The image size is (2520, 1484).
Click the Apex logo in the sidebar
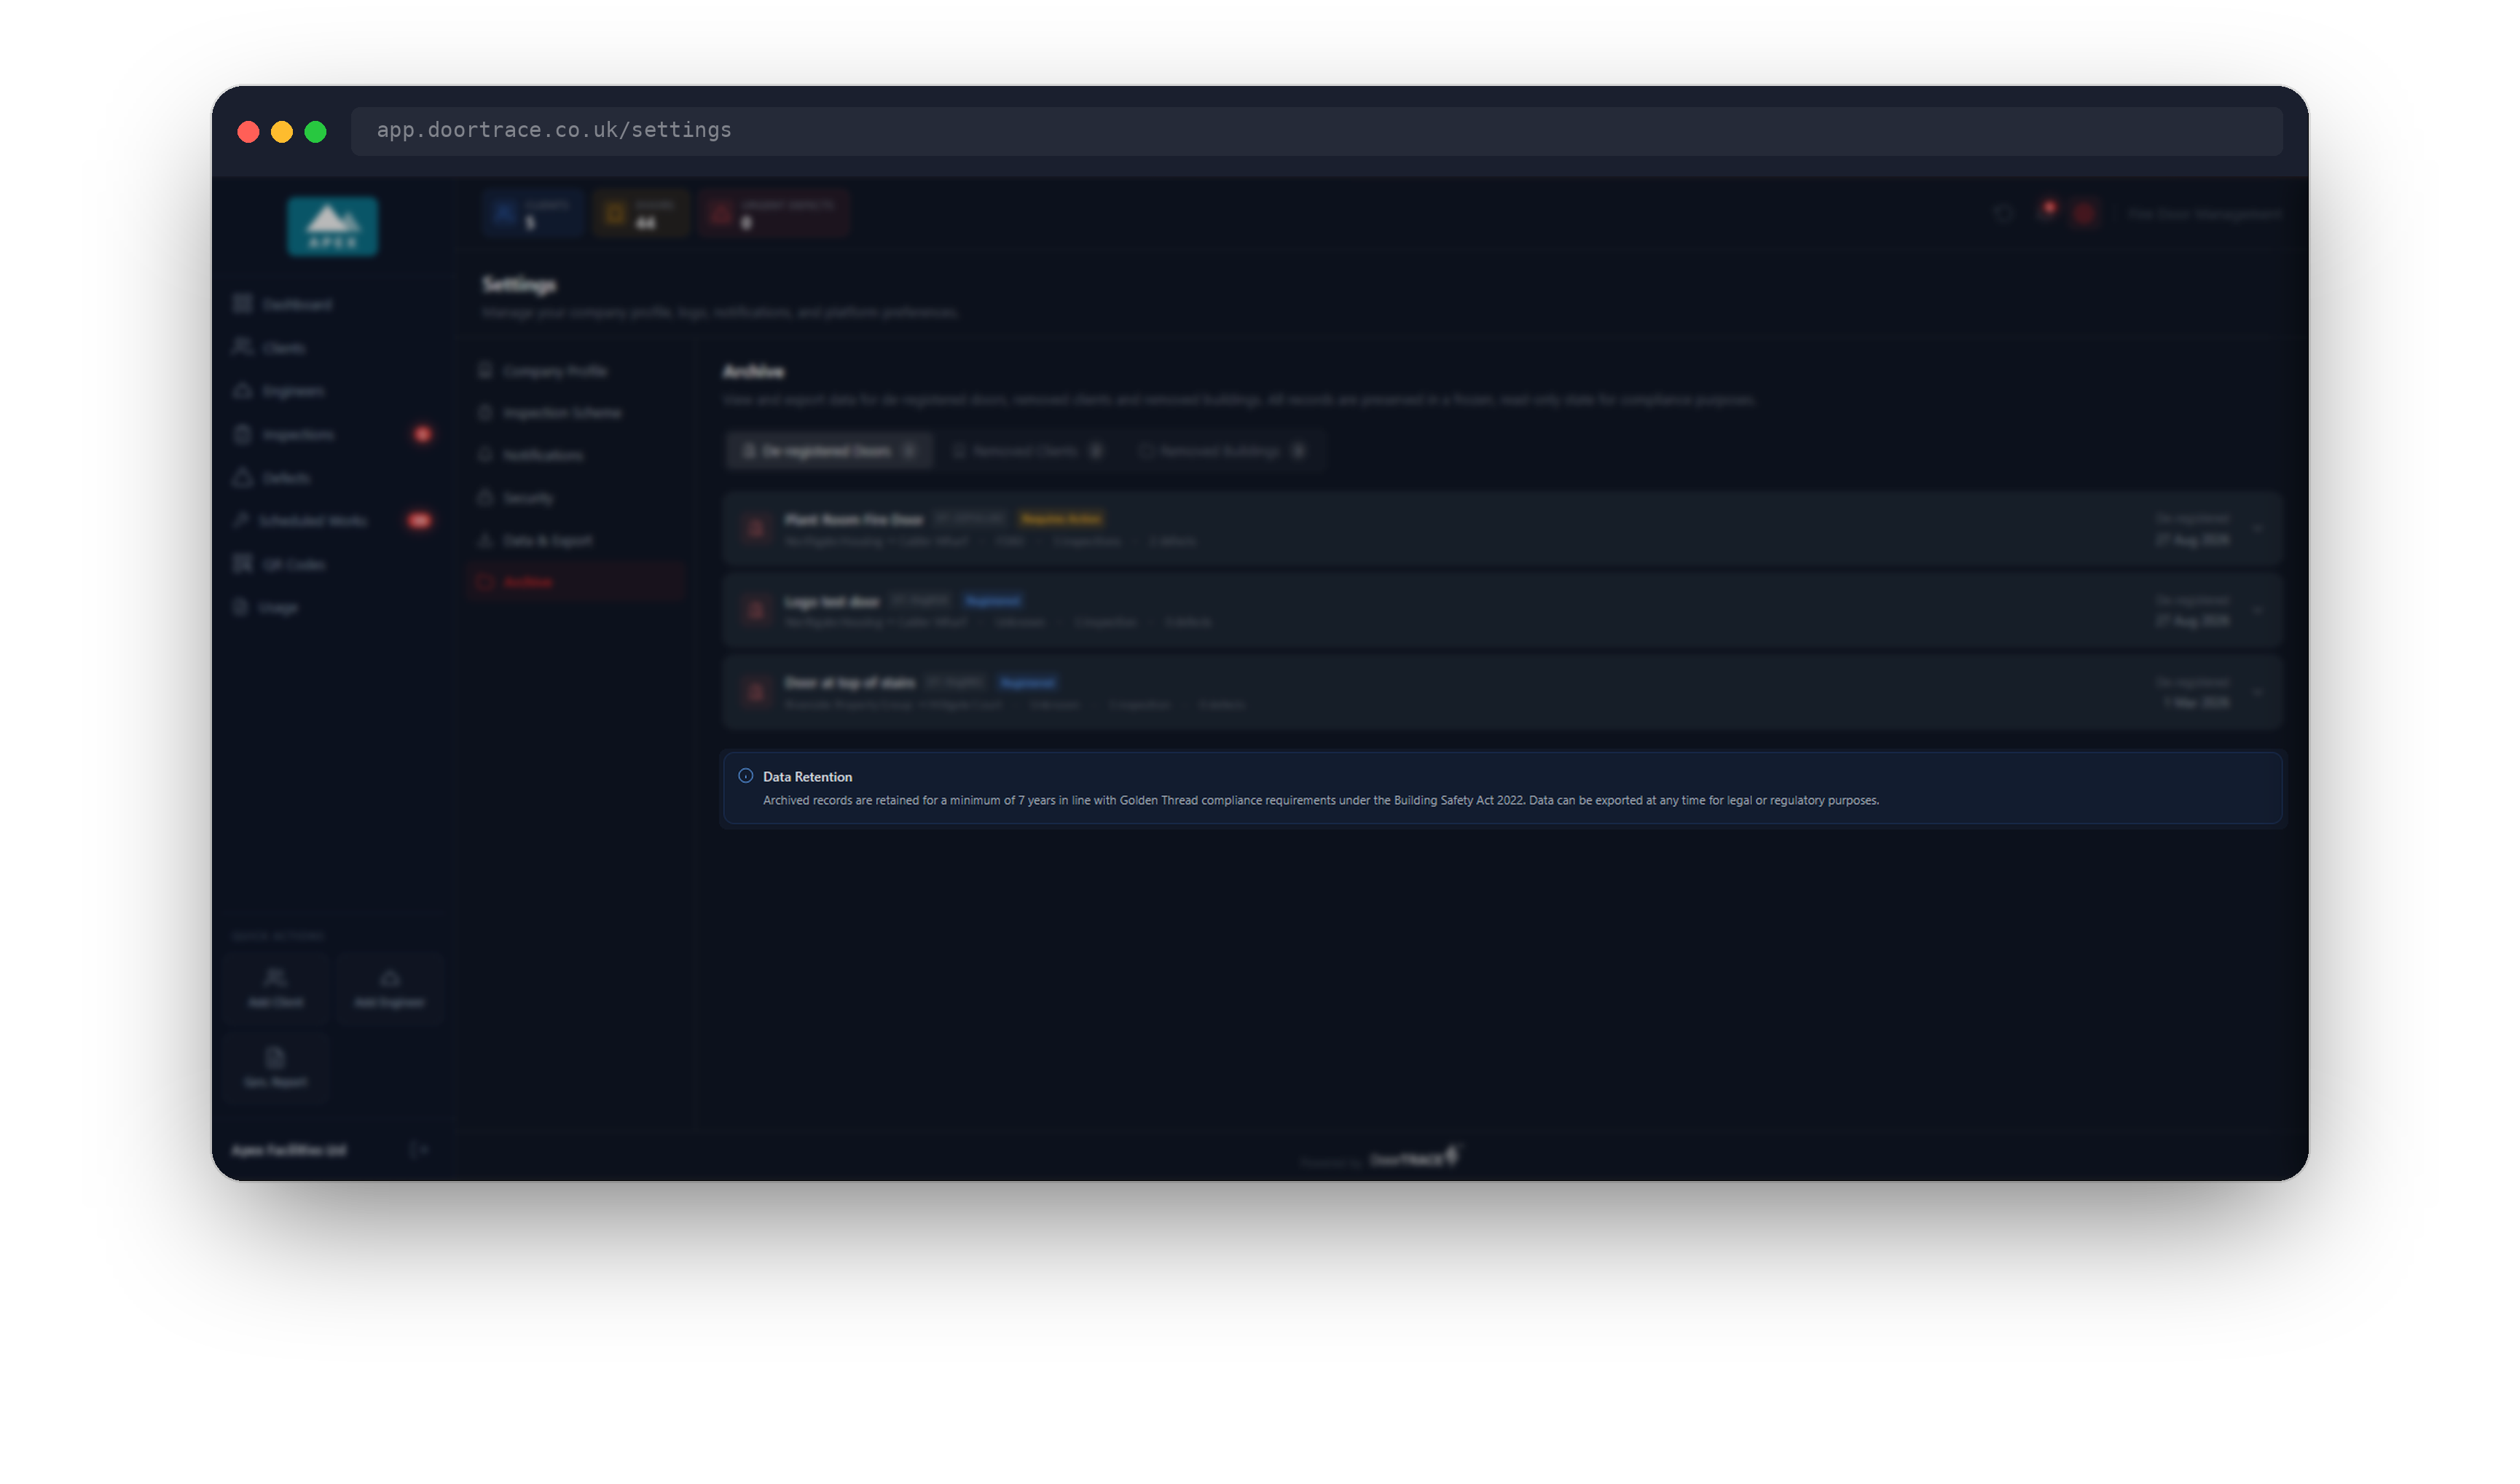[x=332, y=226]
